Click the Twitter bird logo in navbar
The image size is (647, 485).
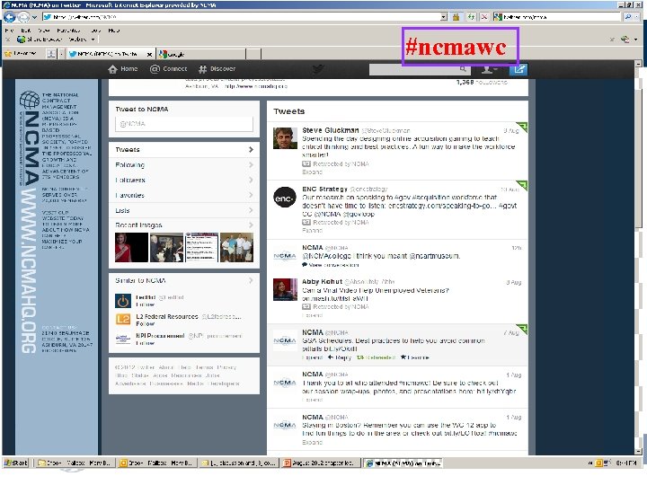click(x=318, y=69)
